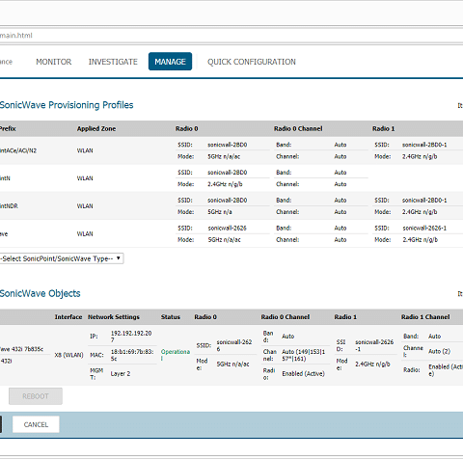
Task: Click Radio 0 Channel header in Provisioning Profiles
Action: (298, 128)
